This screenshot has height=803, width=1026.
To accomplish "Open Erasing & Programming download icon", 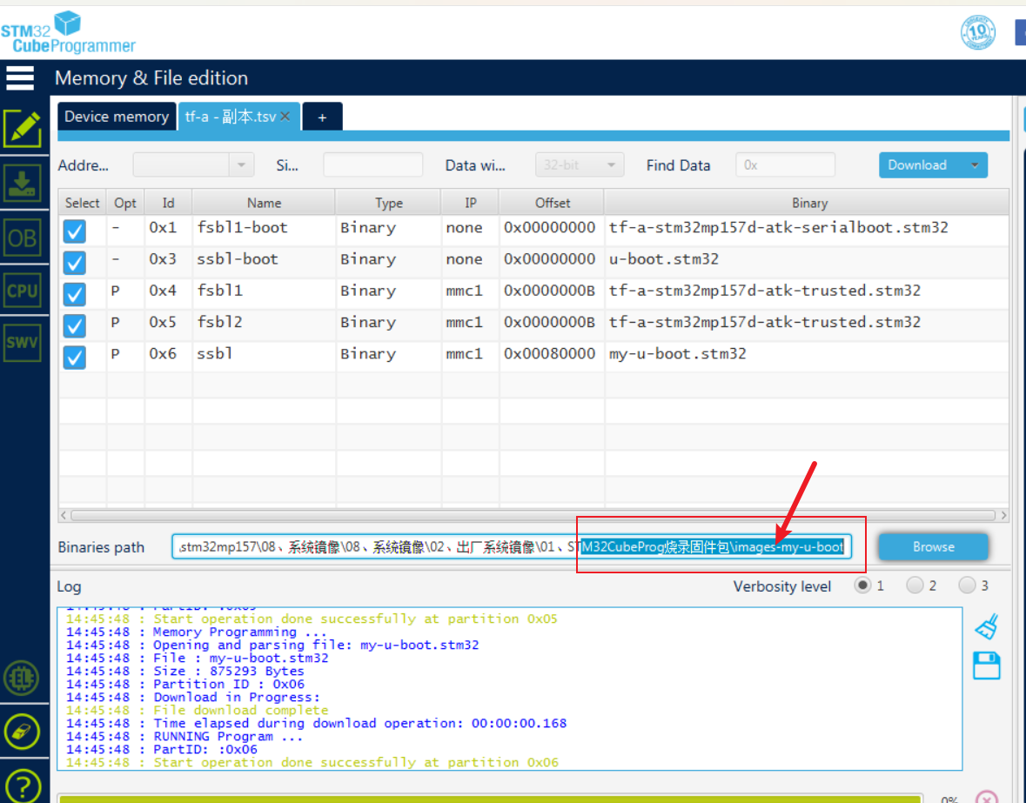I will coord(23,183).
